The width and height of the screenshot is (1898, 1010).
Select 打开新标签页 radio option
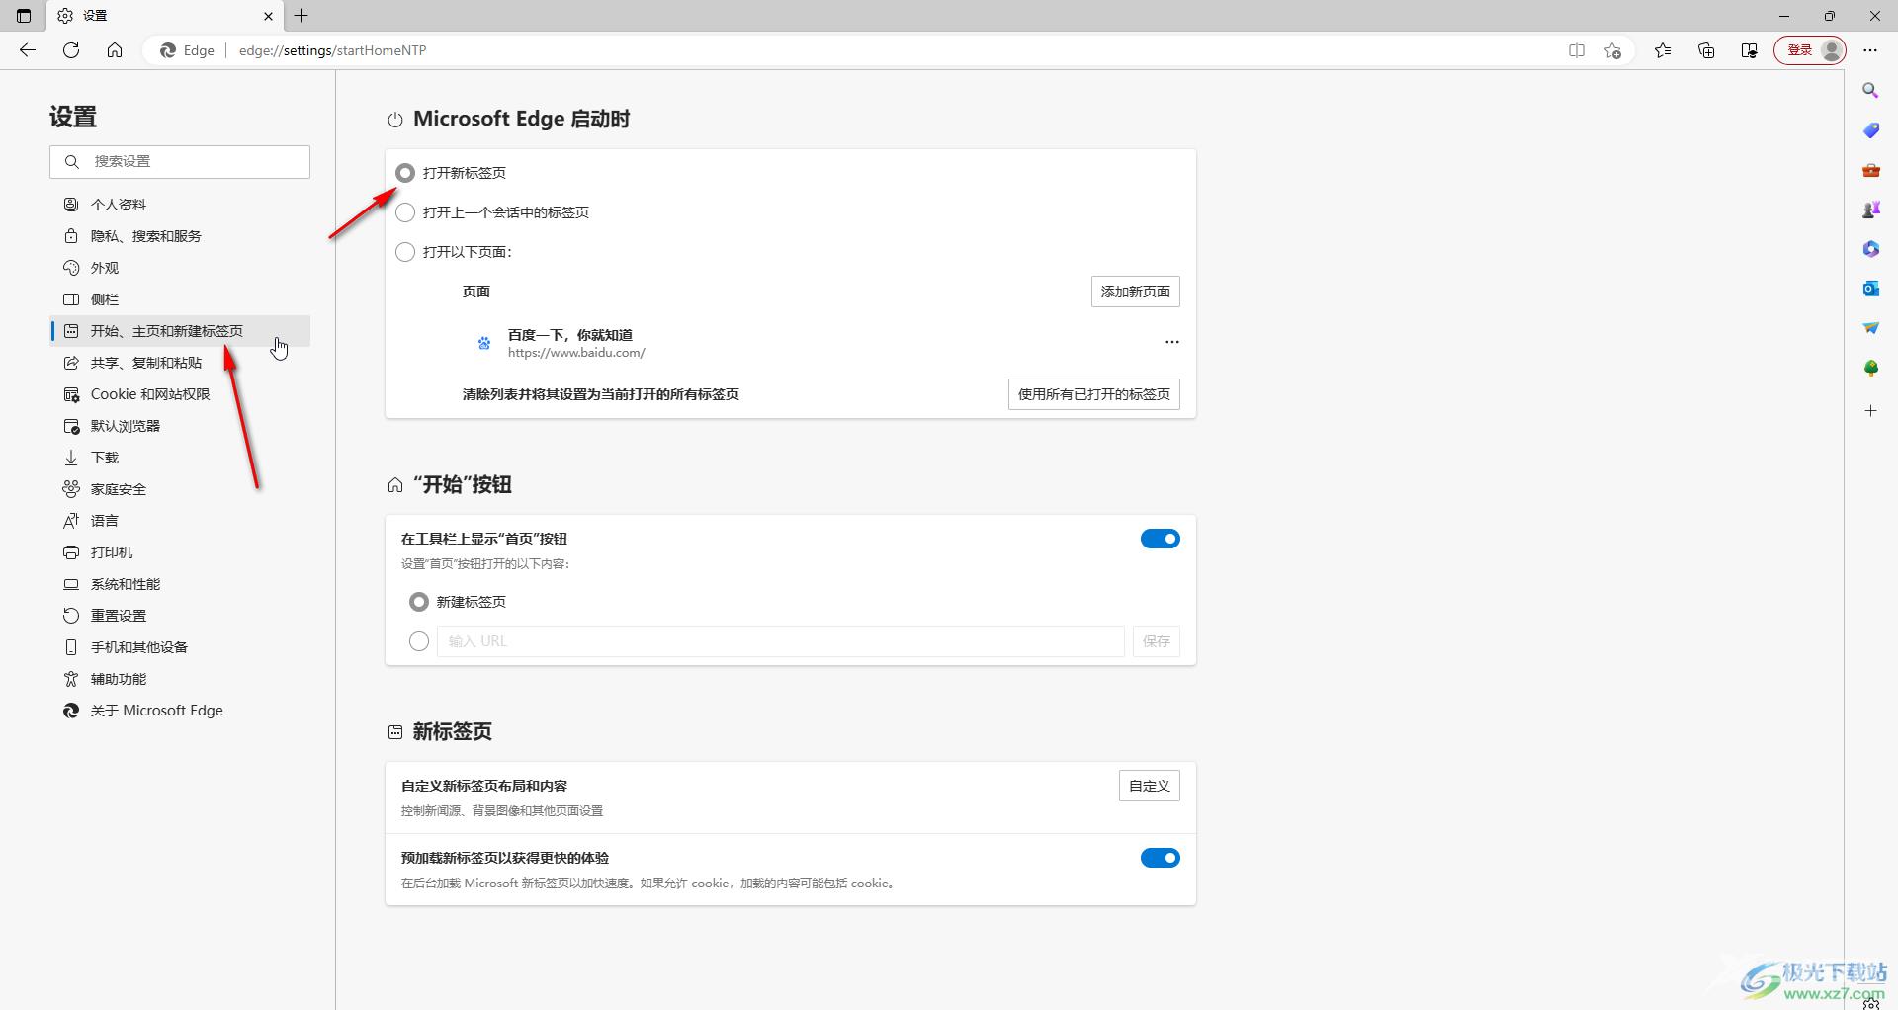405,173
